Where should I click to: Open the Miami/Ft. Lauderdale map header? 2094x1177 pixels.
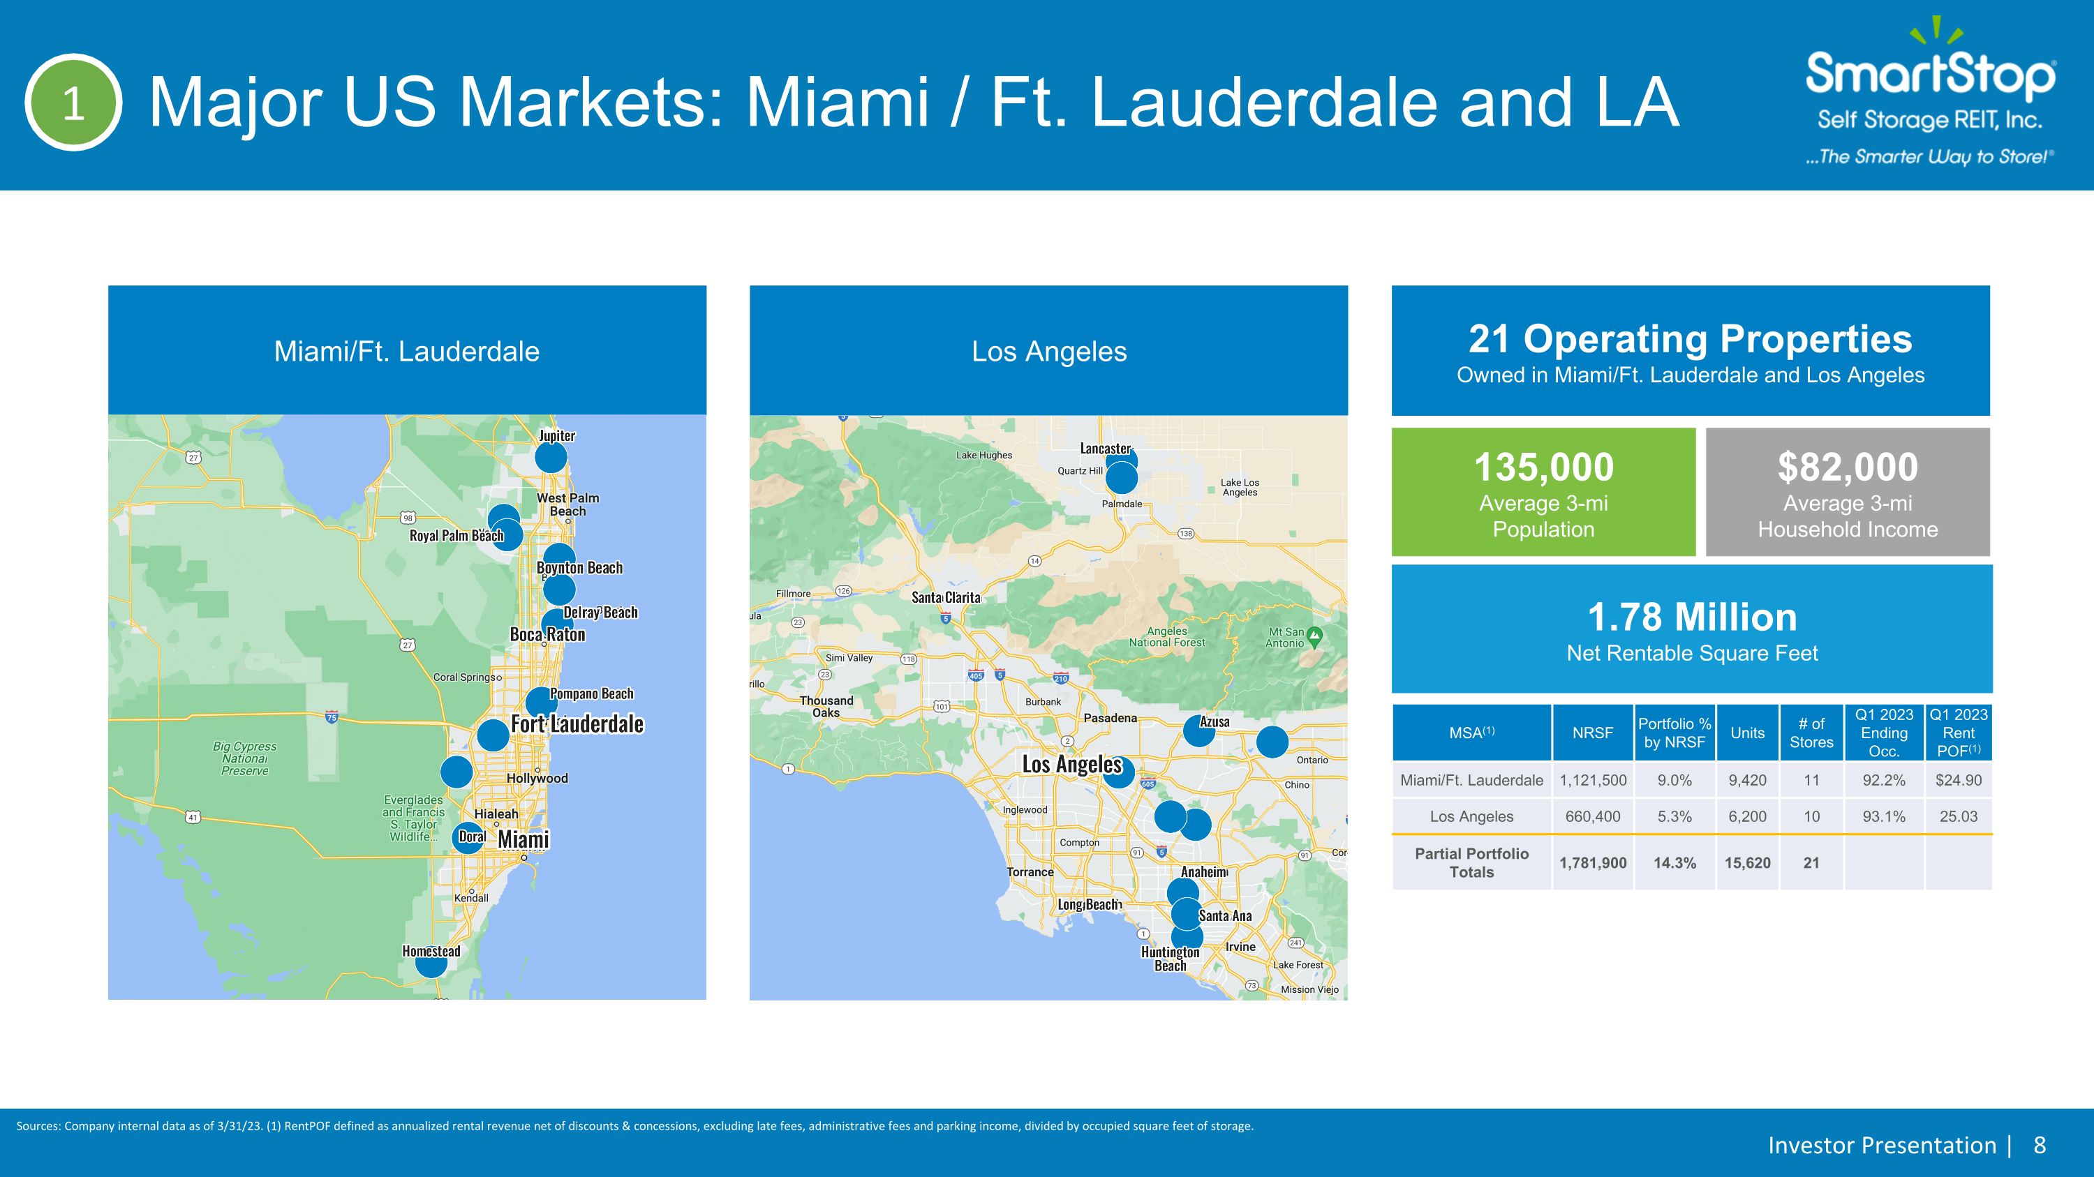tap(407, 350)
